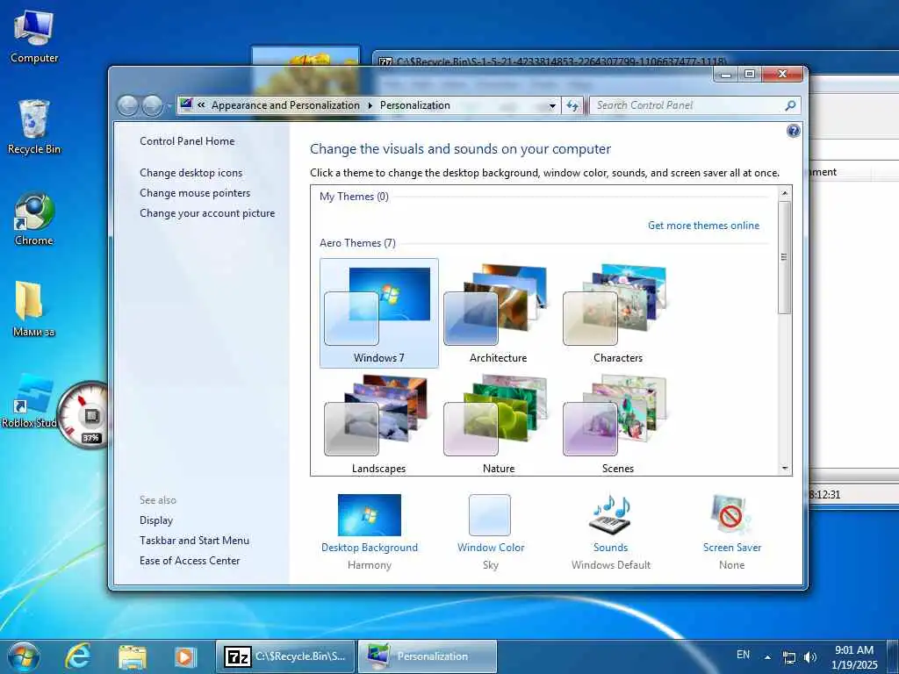Go to Control Panel Home

(187, 141)
